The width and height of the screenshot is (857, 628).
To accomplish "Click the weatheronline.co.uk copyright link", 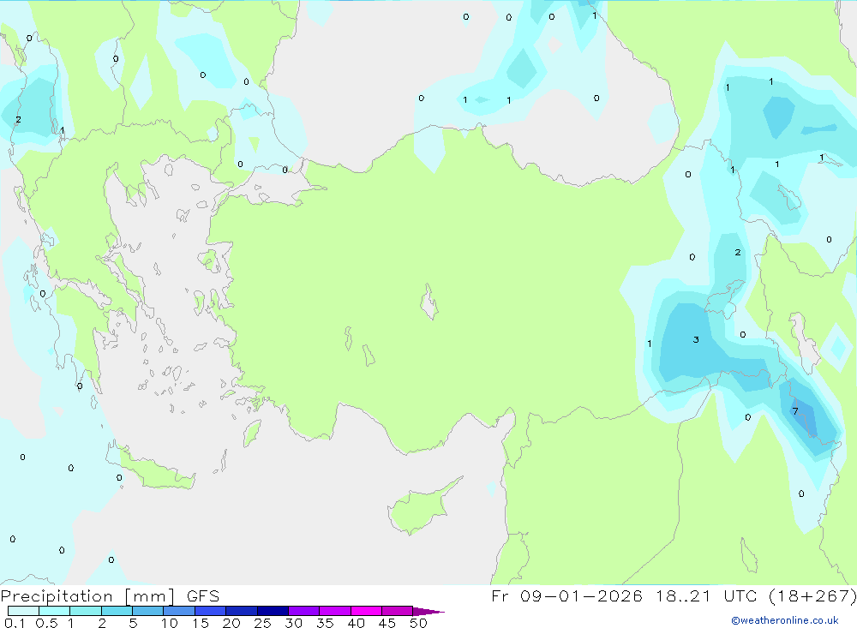I will [x=785, y=620].
